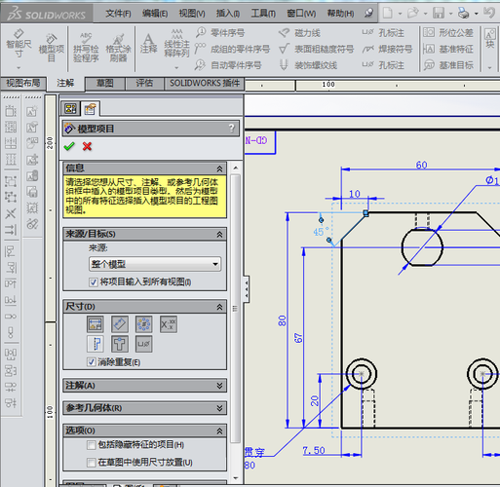The width and height of the screenshot is (500, 487).
Task: Click the Save icon in top toolbar
Action: 439,13
